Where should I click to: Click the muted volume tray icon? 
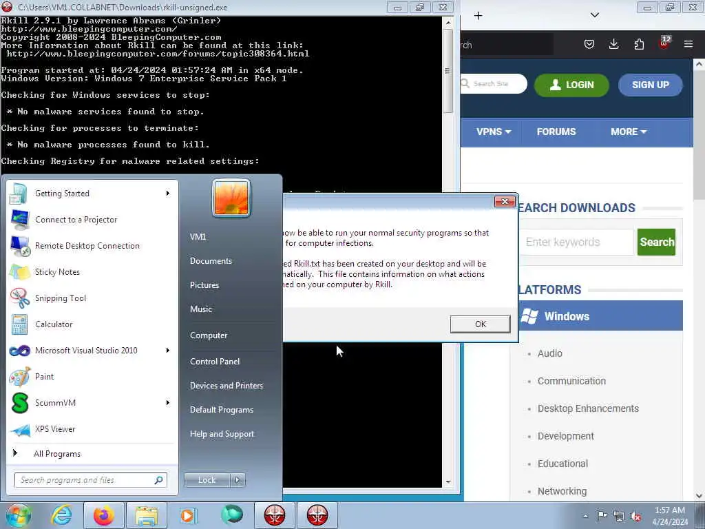pyautogui.click(x=635, y=517)
